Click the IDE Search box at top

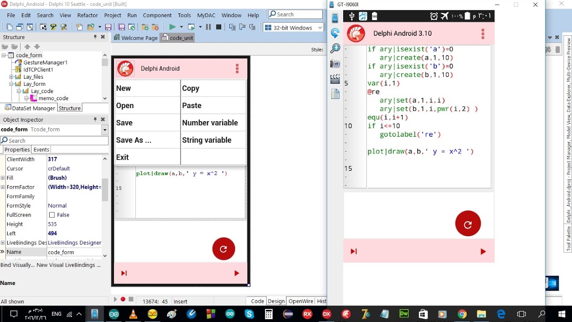tap(295, 14)
